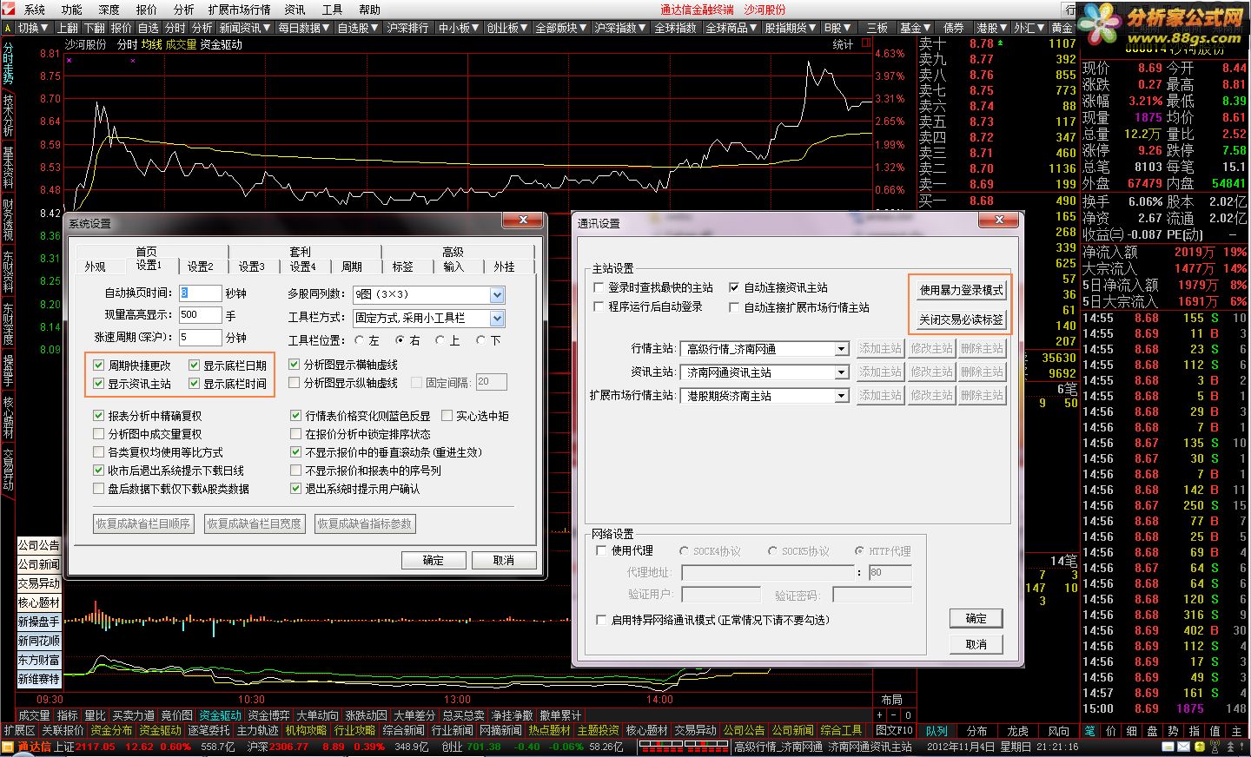Toggle 显示底栏时间 checkbox

click(x=195, y=384)
